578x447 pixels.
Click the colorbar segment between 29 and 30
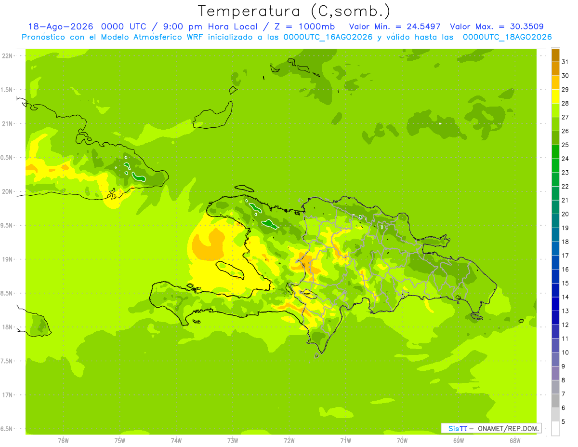click(555, 82)
